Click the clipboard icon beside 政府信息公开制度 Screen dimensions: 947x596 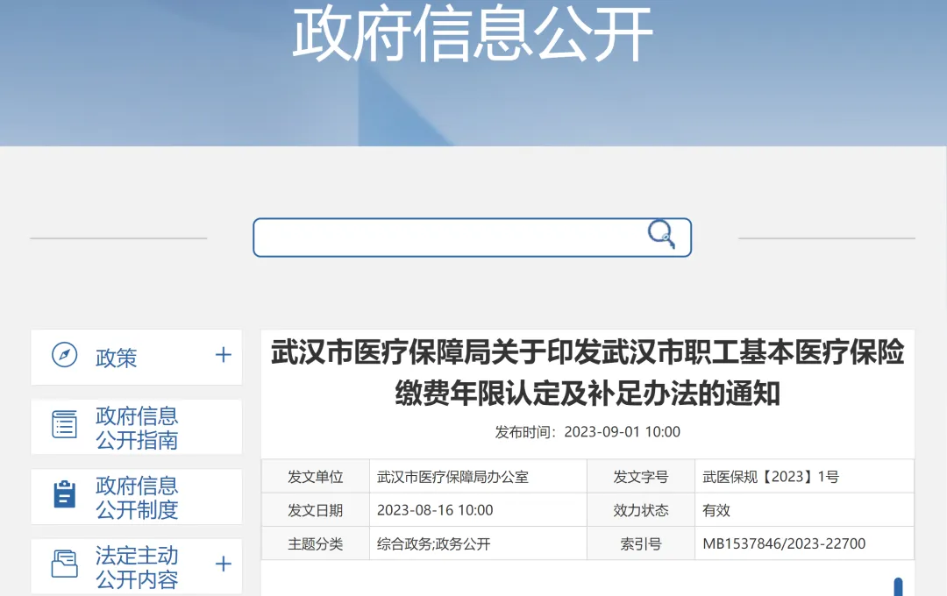(x=63, y=496)
